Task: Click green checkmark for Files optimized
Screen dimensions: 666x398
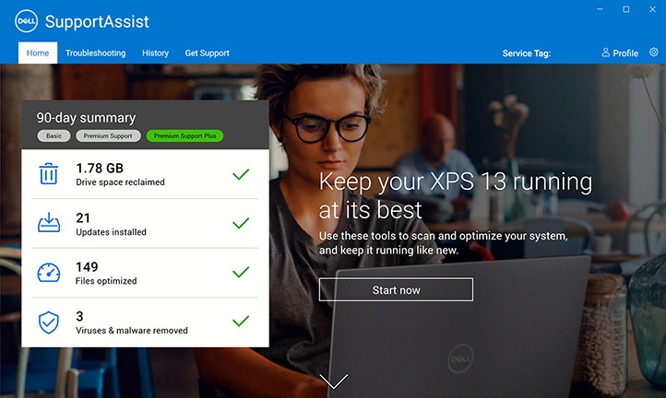Action: click(x=241, y=272)
